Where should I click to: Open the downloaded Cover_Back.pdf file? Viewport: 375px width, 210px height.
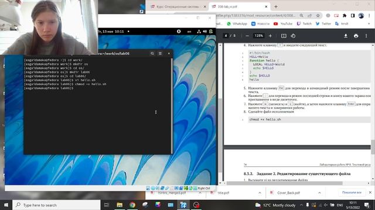(288, 192)
